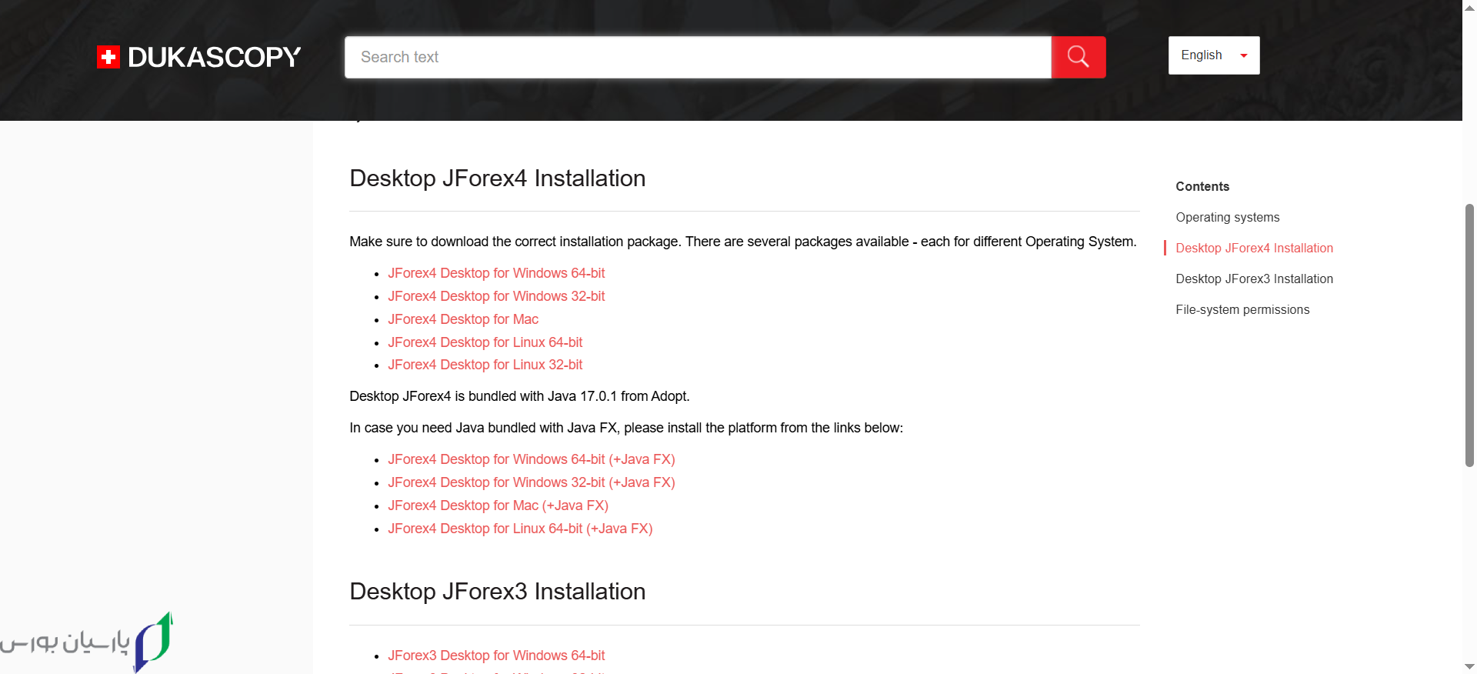Jump to Operating systems in Contents
This screenshot has width=1477, height=674.
[x=1228, y=217]
